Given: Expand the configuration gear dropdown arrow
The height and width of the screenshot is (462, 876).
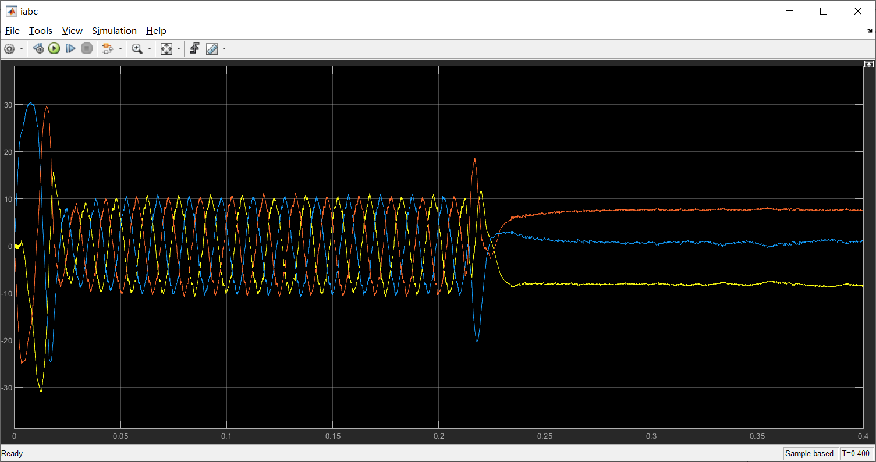Looking at the screenshot, I should [x=22, y=49].
